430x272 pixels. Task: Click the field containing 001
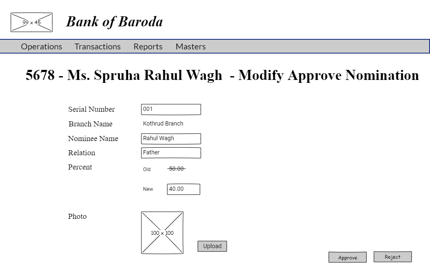171,109
